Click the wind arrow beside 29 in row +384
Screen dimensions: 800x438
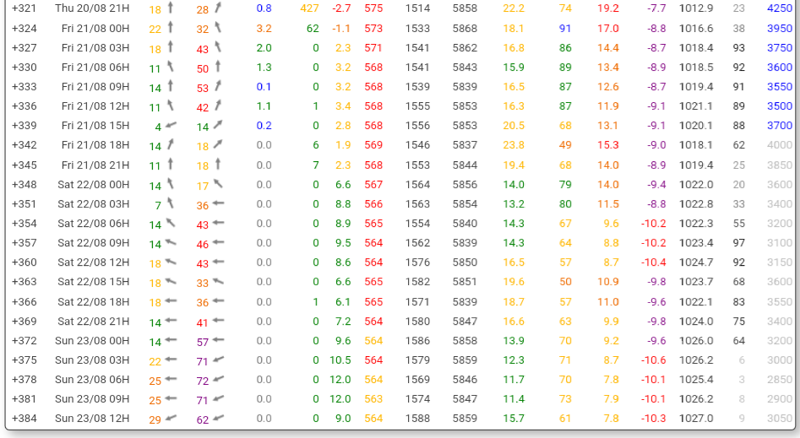point(171,419)
